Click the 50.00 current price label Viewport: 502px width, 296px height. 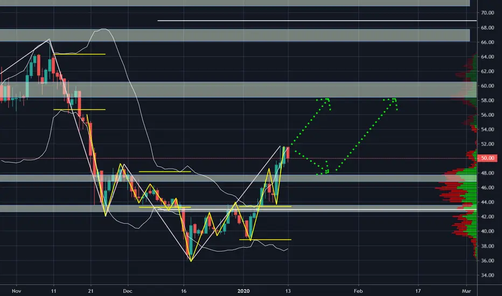coord(487,158)
